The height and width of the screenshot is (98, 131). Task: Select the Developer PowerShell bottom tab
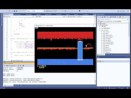pos(8,85)
